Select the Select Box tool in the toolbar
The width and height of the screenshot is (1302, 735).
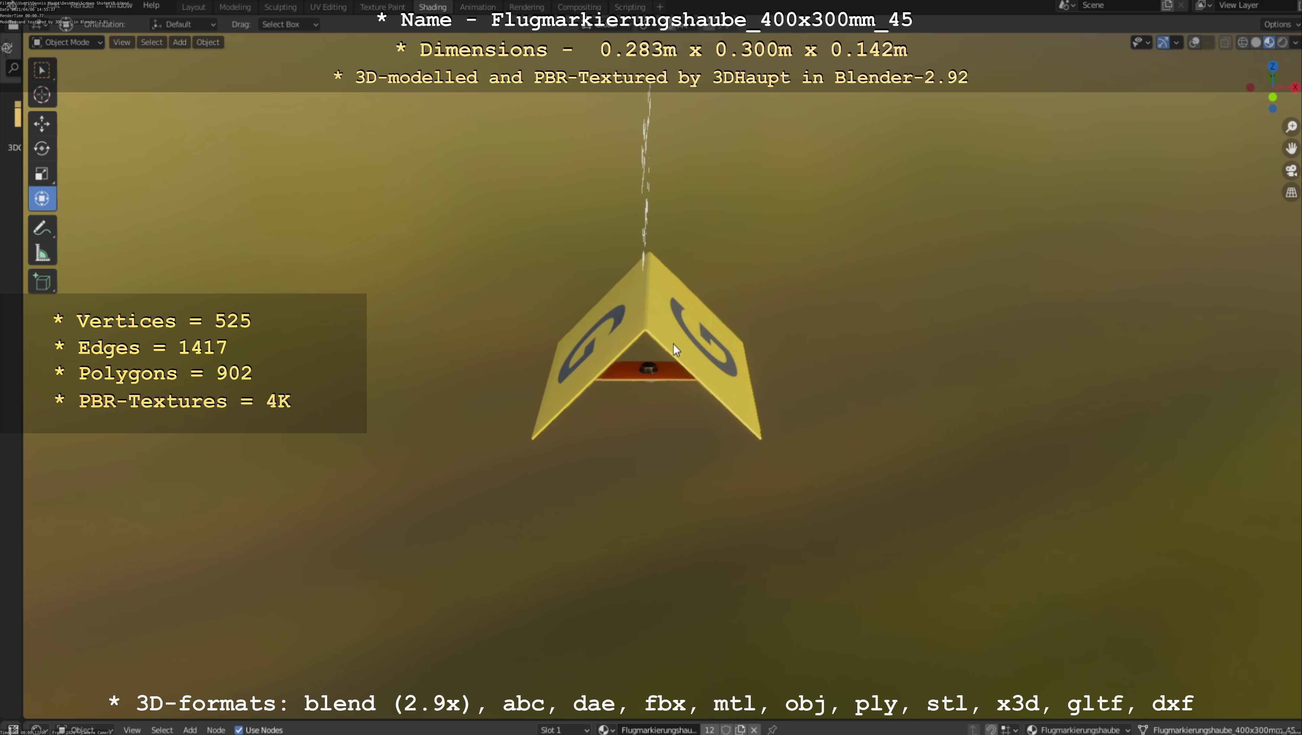pyautogui.click(x=42, y=70)
